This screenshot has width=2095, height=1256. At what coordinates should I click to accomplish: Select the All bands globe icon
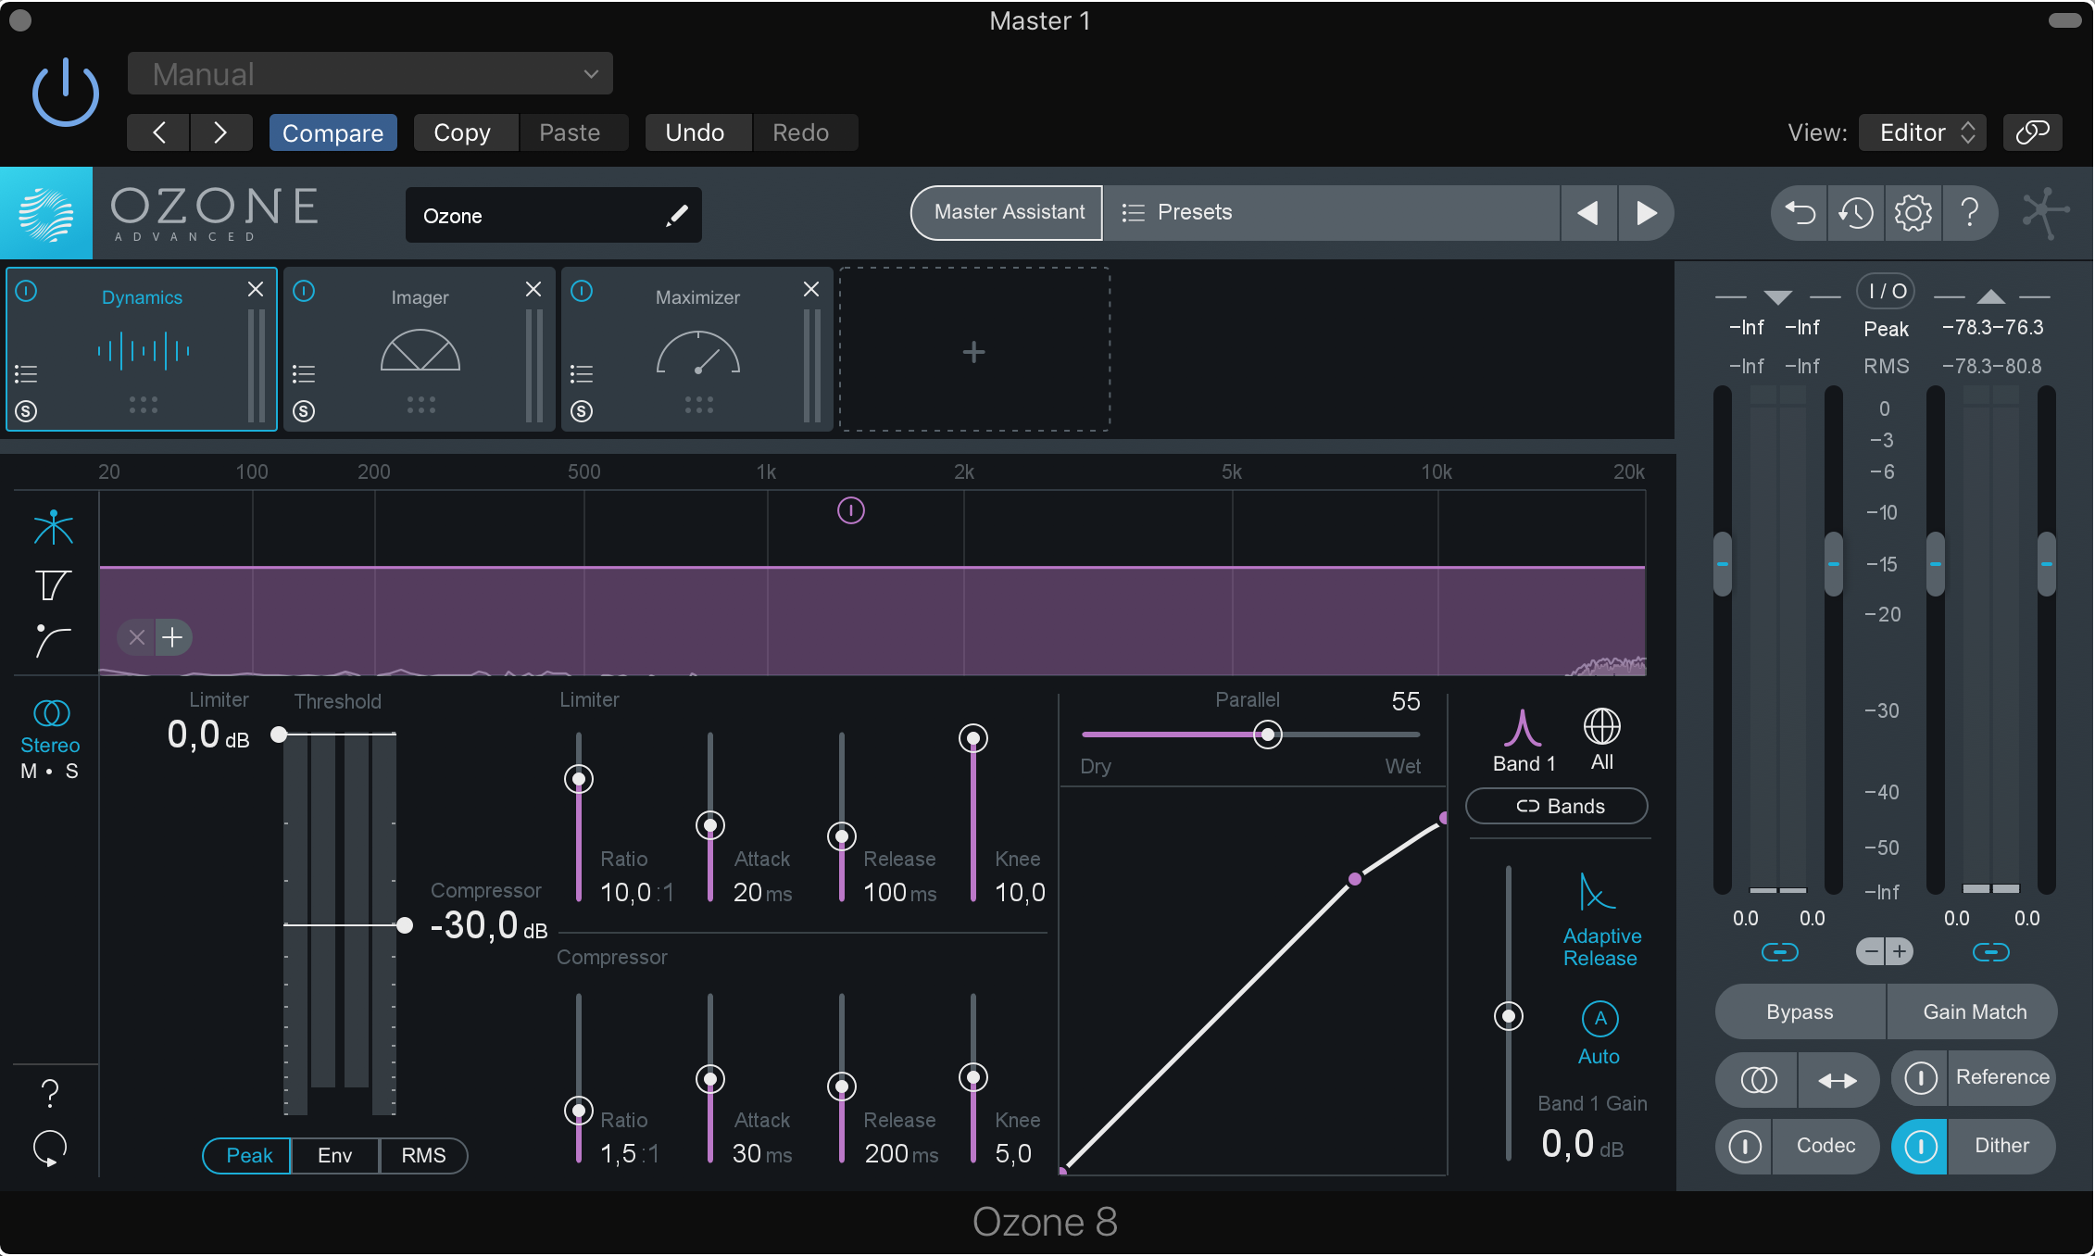point(1601,728)
